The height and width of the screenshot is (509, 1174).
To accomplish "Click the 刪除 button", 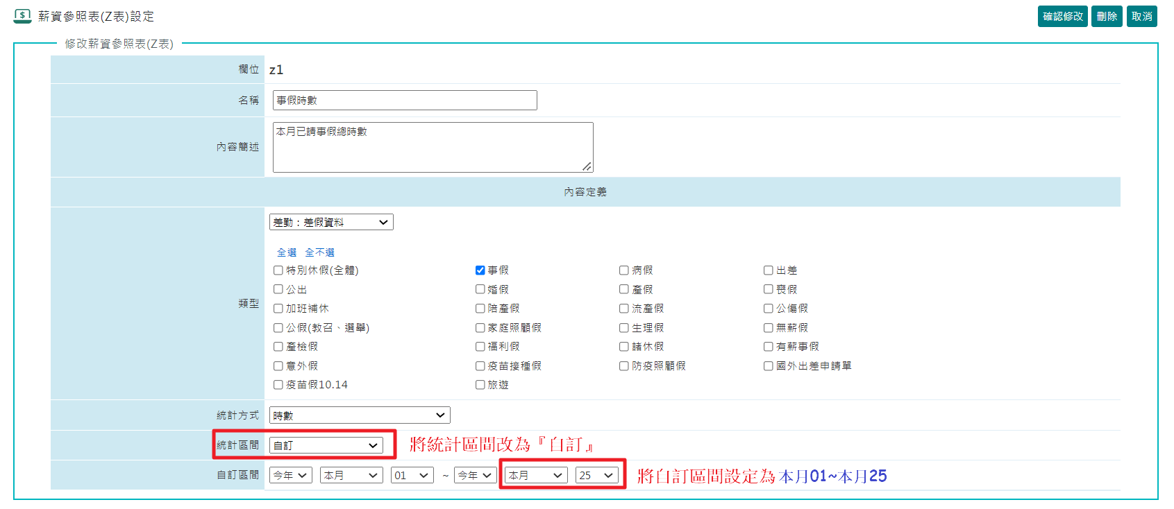I will click(1107, 16).
